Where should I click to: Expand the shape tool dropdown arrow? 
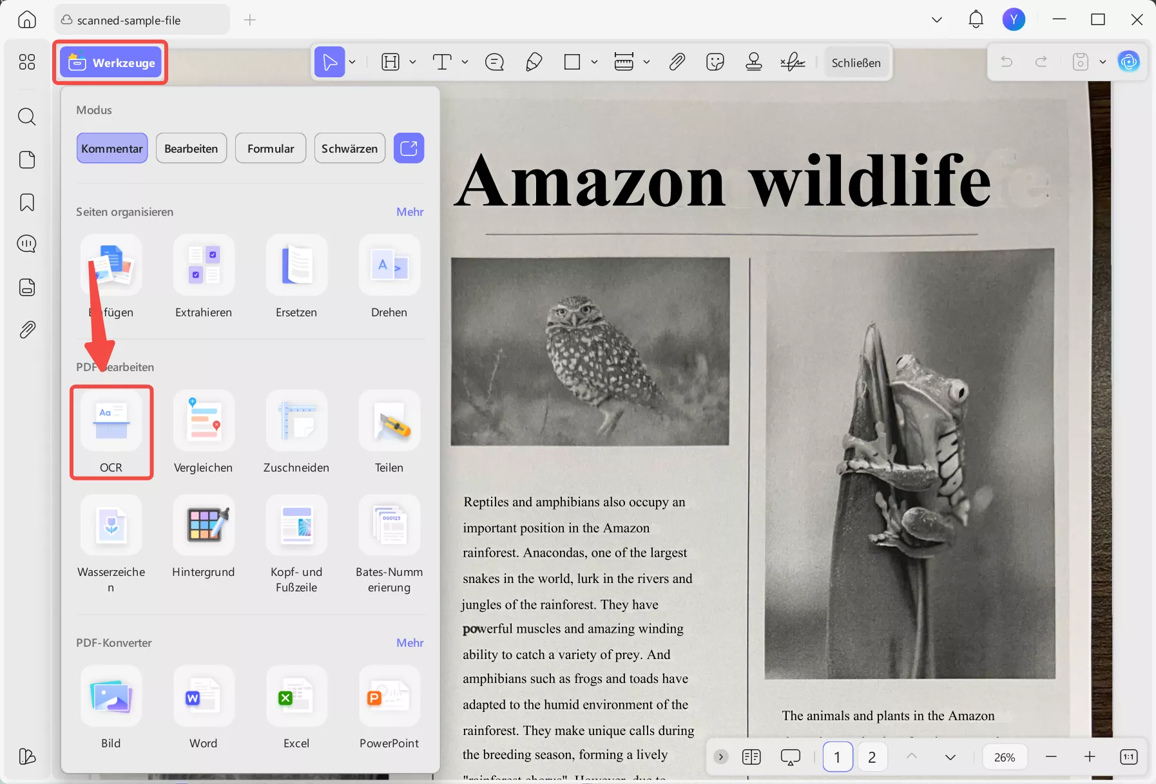(594, 62)
